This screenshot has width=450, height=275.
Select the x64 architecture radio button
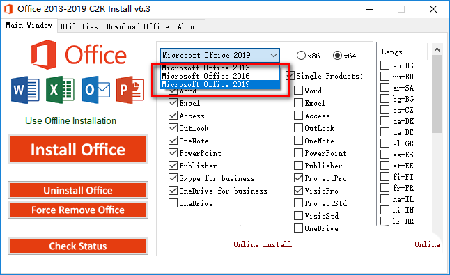pos(337,55)
